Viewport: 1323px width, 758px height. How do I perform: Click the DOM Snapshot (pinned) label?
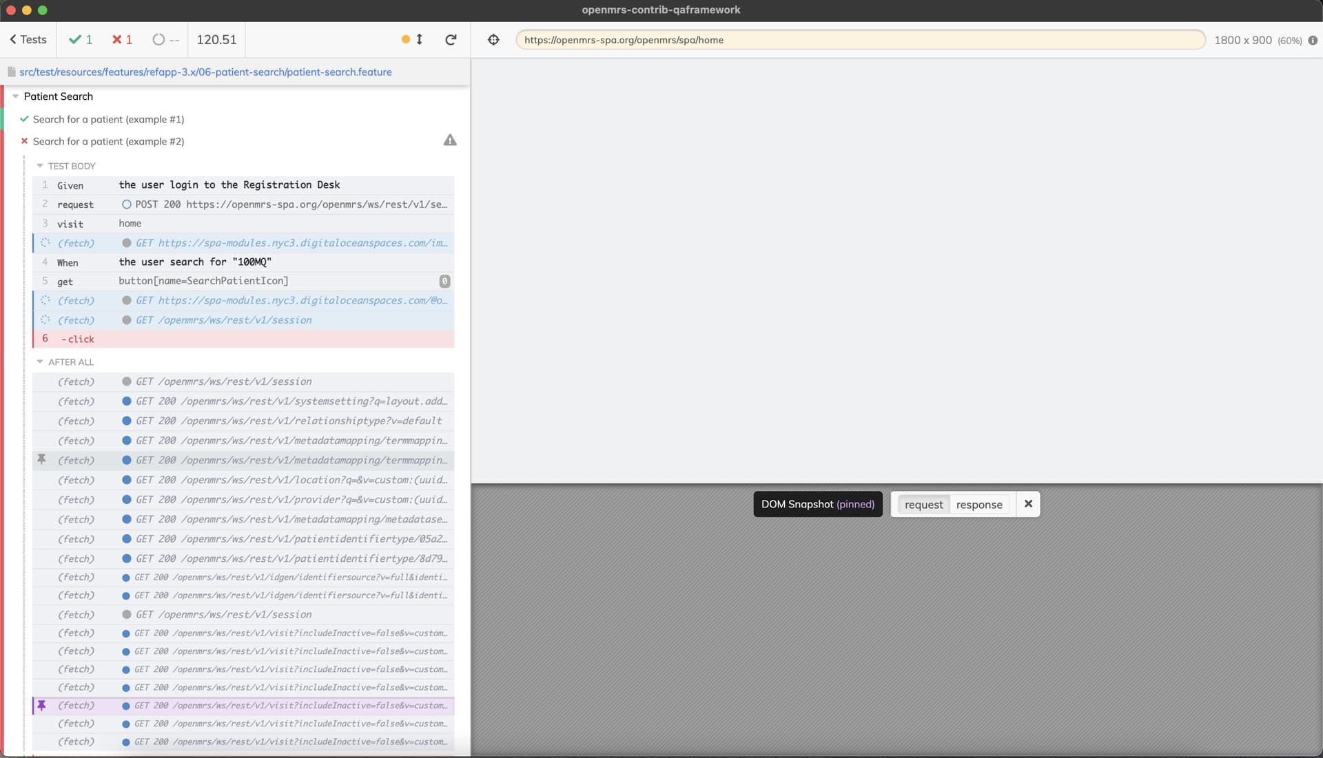818,504
